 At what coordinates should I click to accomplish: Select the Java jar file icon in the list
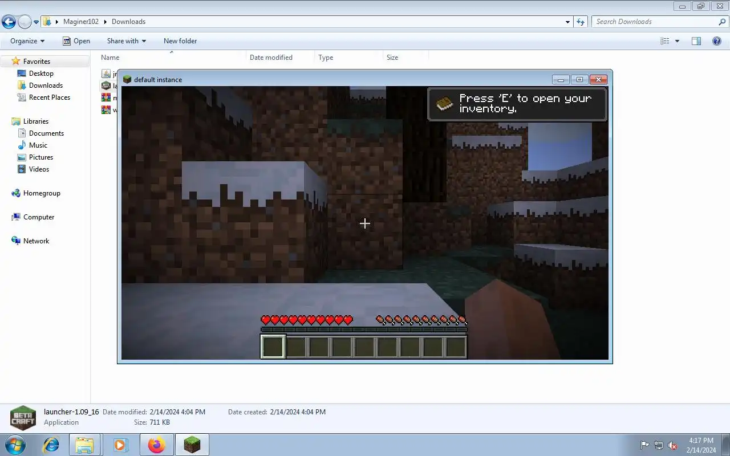(x=106, y=74)
